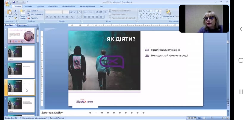
Task: Increase font size with the large A icon
Action: coord(71,12)
